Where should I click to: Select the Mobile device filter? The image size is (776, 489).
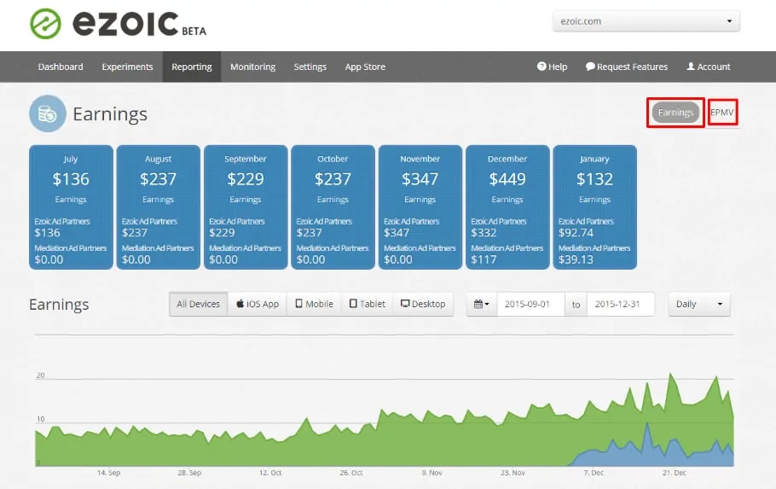315,304
